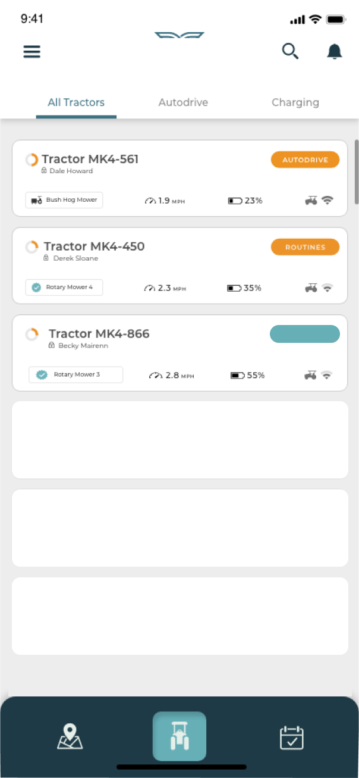The height and width of the screenshot is (778, 359).
Task: Click the circular progress ring on Tractor MK4-450
Action: click(32, 246)
